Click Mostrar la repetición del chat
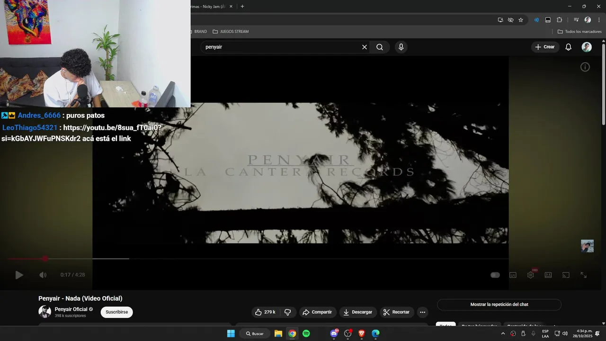This screenshot has height=341, width=606. pyautogui.click(x=499, y=305)
